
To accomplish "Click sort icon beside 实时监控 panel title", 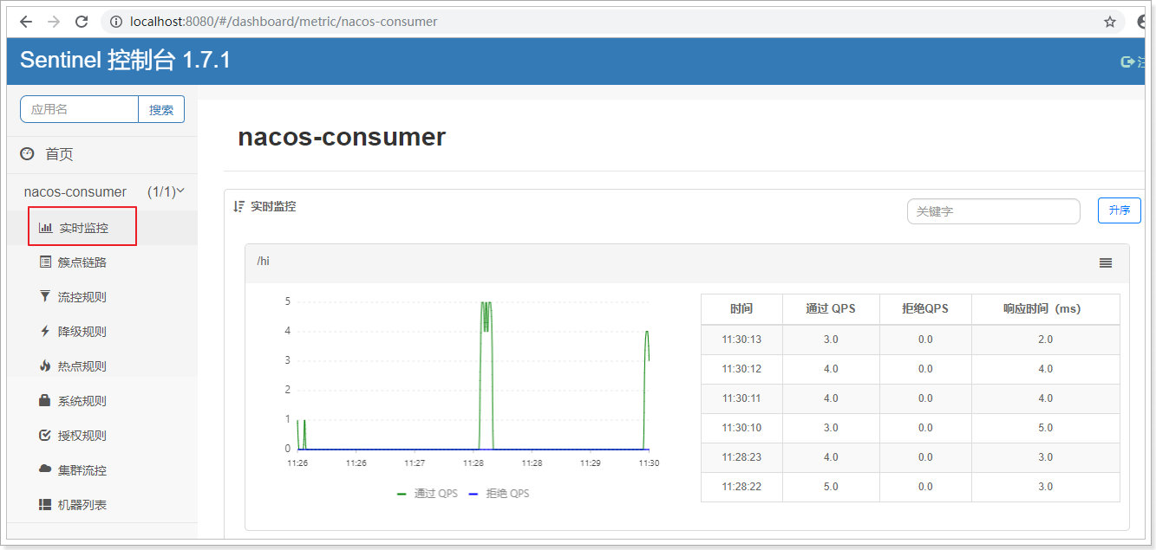I will pos(239,206).
